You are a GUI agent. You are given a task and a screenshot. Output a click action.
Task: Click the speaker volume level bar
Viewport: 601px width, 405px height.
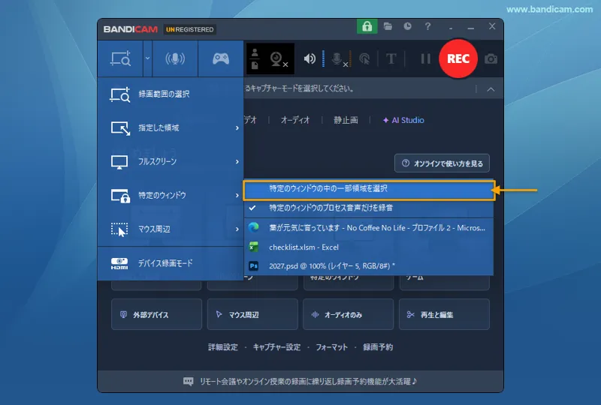pyautogui.click(x=324, y=59)
